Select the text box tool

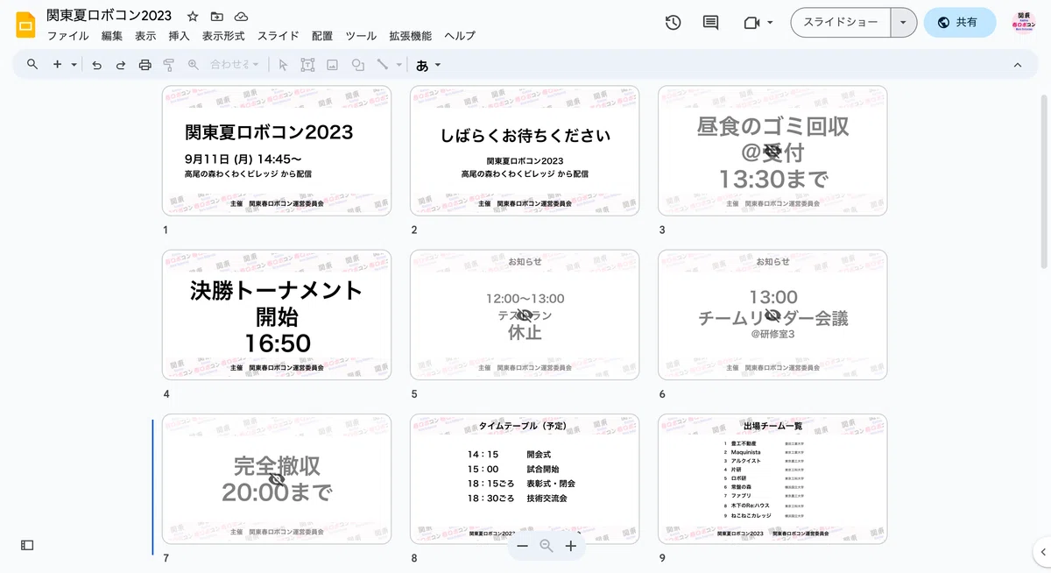(x=307, y=65)
